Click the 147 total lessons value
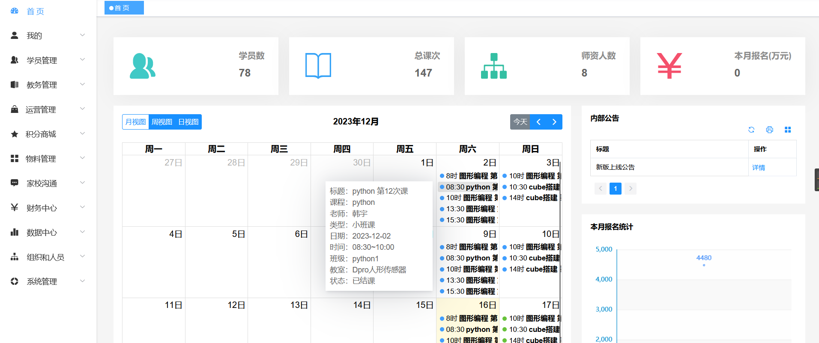The image size is (819, 343). (x=423, y=73)
